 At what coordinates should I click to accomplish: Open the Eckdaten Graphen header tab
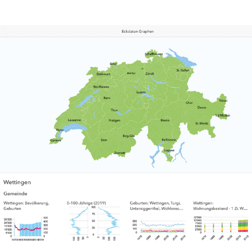[x=126, y=31]
